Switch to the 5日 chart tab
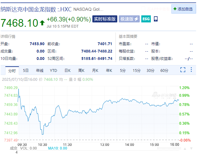This screenshot has height=156, width=197. pyautogui.click(x=26, y=71)
